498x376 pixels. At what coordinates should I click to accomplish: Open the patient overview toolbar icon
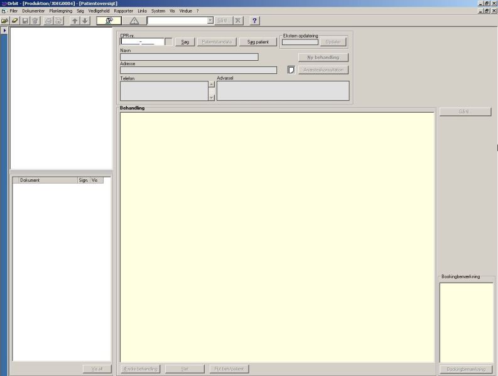tap(109, 21)
